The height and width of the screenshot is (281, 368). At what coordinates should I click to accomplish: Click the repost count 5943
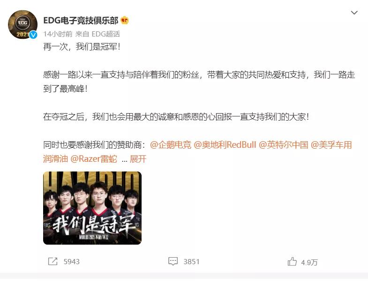click(72, 261)
